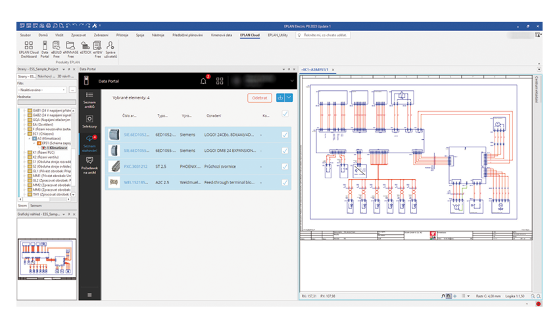The height and width of the screenshot is (329, 559).
Task: Download the selected elements with blue download icon
Action: pyautogui.click(x=280, y=97)
